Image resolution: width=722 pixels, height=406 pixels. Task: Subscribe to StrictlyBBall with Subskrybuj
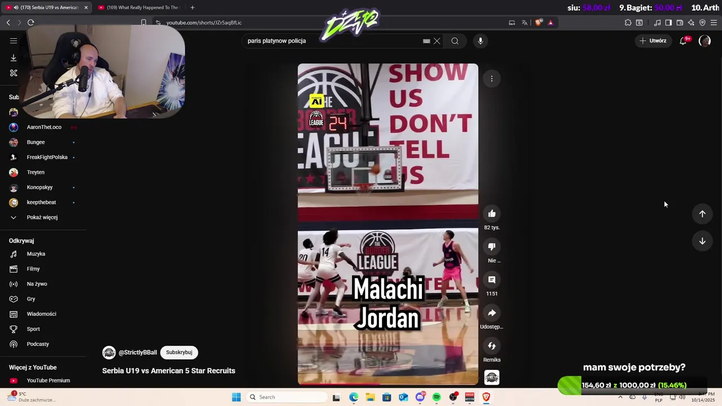[179, 352]
